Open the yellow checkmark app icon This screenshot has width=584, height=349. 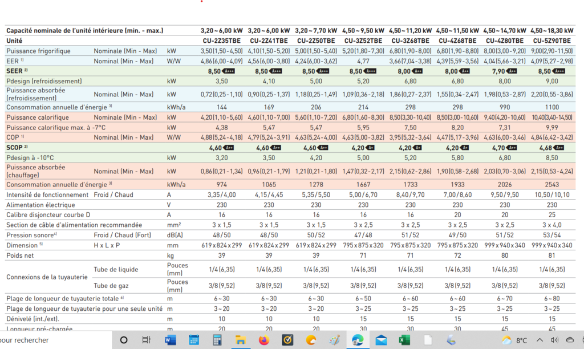pos(287,340)
